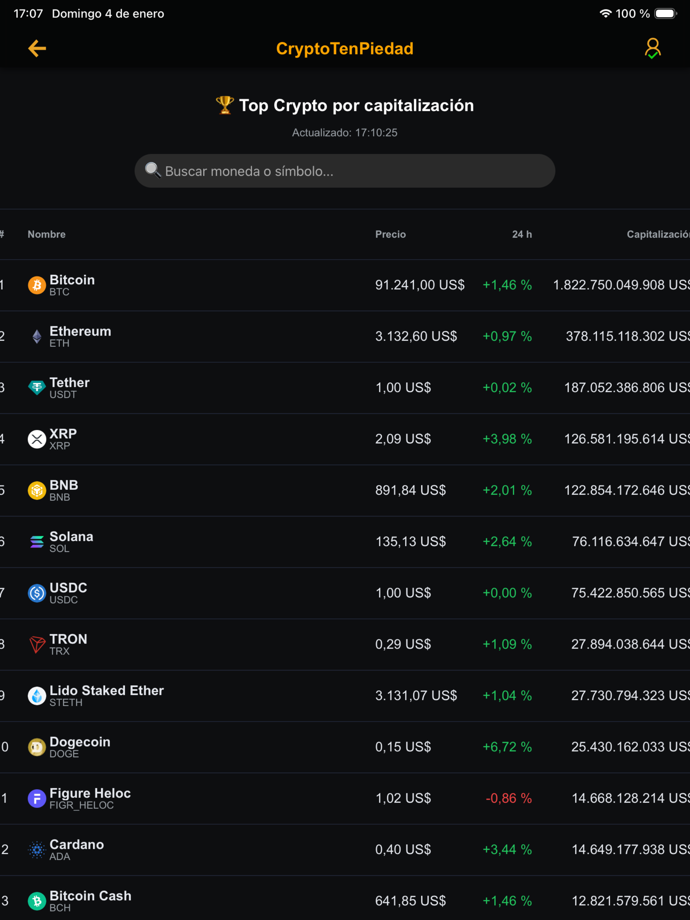Click the magnifying glass search icon

tap(153, 170)
